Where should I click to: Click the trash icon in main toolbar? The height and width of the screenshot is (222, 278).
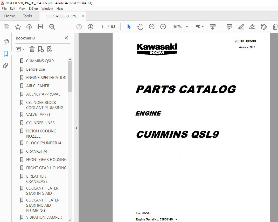click(x=275, y=27)
